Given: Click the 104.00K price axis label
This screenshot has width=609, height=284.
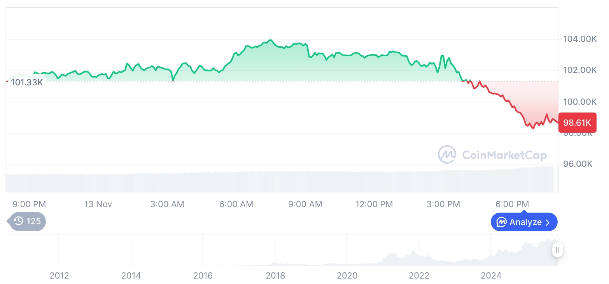Looking at the screenshot, I should 580,39.
